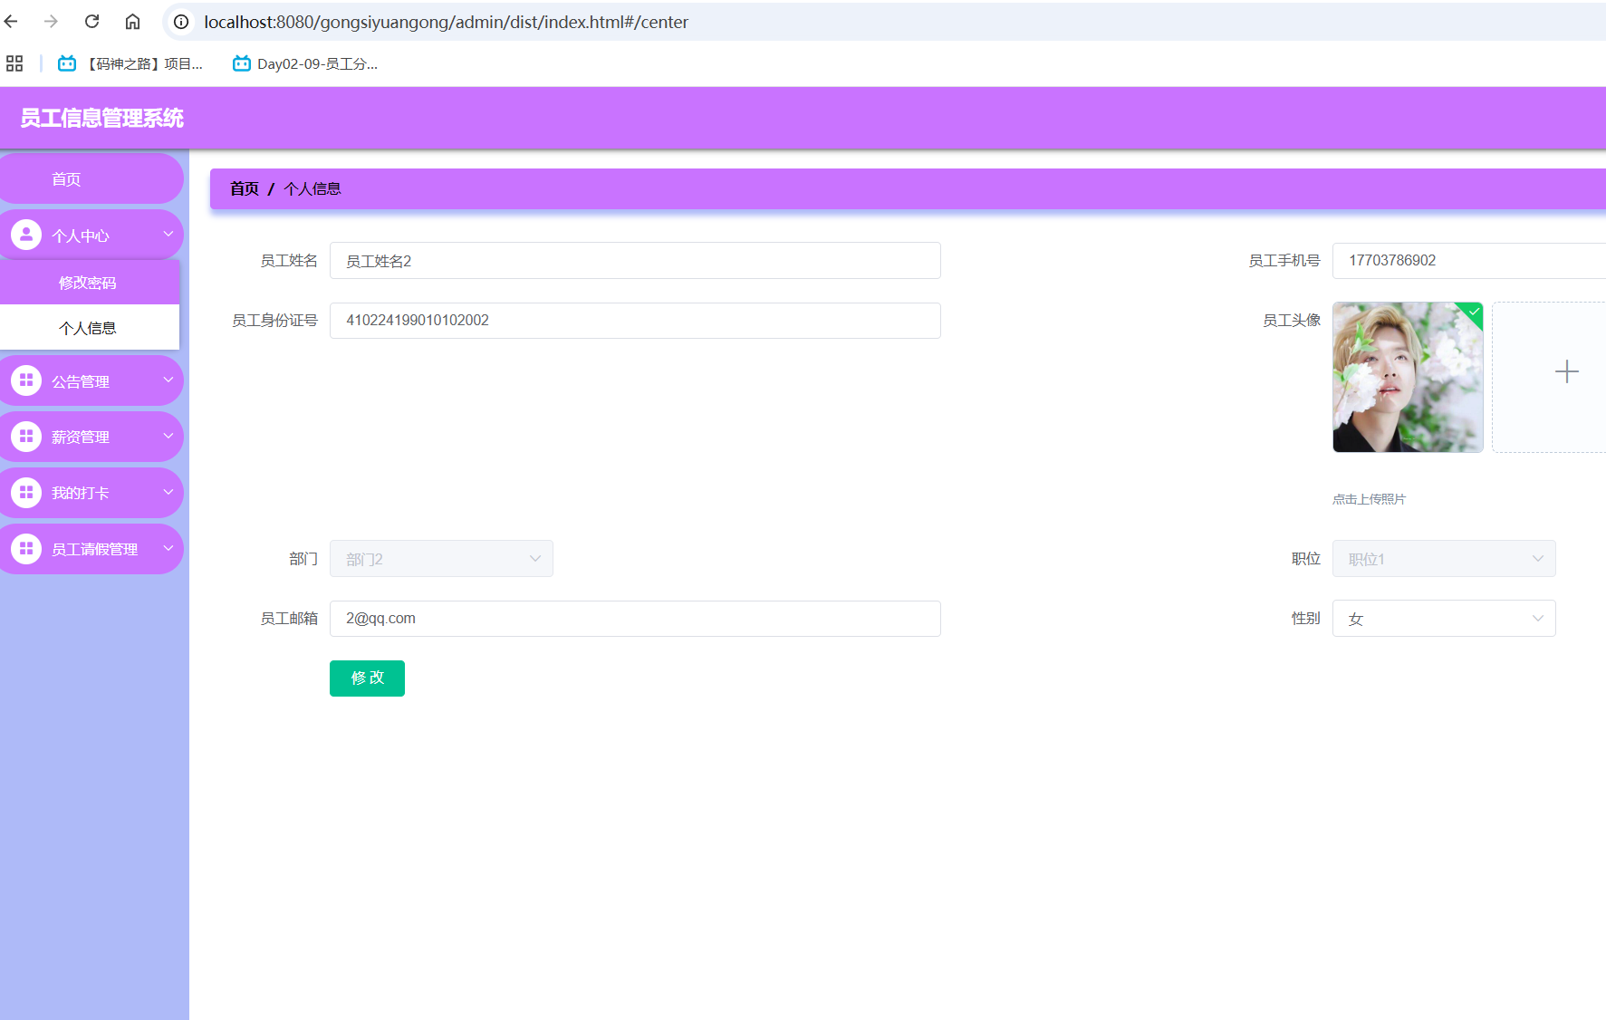Click the 我的打卡 grid icon

(x=26, y=493)
